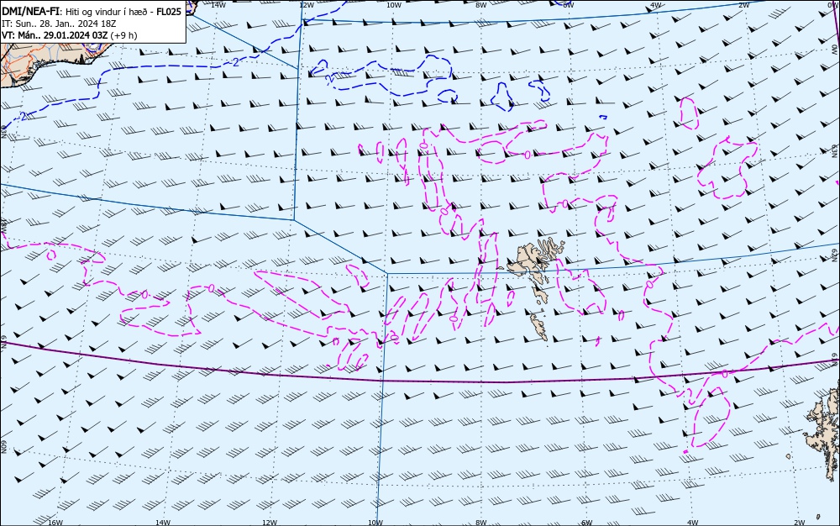840x526 pixels.
Task: Click the 2W longitude label on bottom edge
Action: pyautogui.click(x=800, y=523)
